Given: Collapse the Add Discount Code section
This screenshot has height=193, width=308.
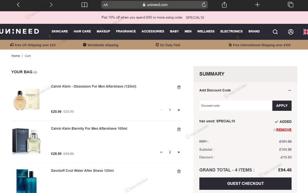Looking at the screenshot, I should tap(290, 90).
